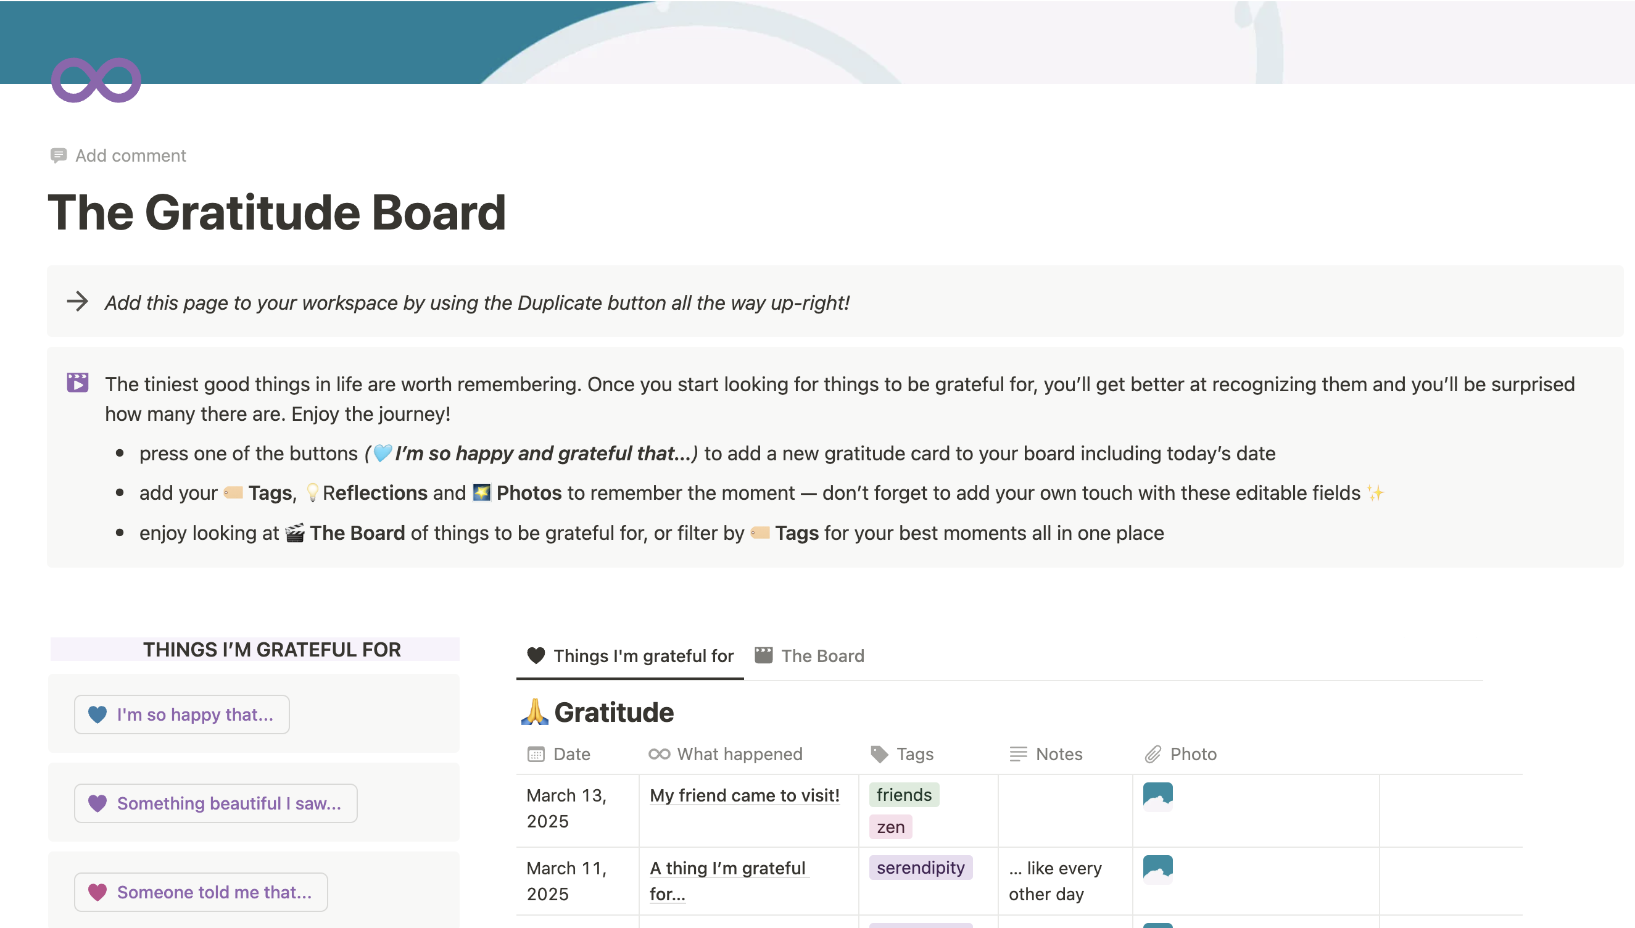Click the calendar icon in Date column header
This screenshot has width=1635, height=928.
[536, 755]
